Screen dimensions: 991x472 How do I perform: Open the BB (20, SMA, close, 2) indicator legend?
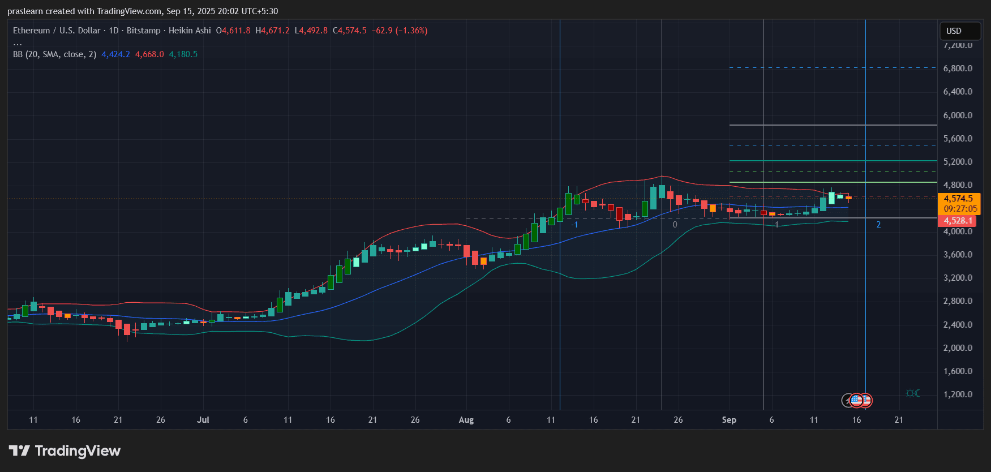click(x=54, y=54)
